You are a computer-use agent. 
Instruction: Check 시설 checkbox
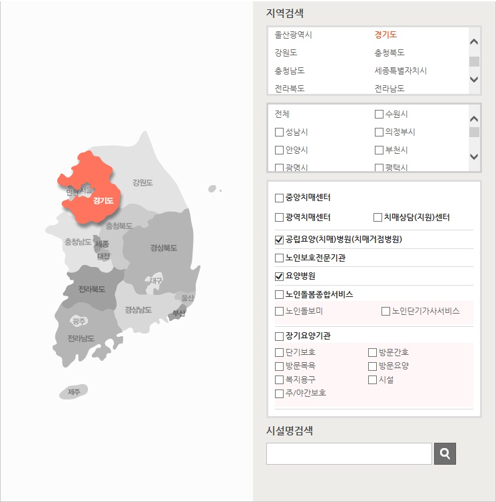(x=372, y=379)
